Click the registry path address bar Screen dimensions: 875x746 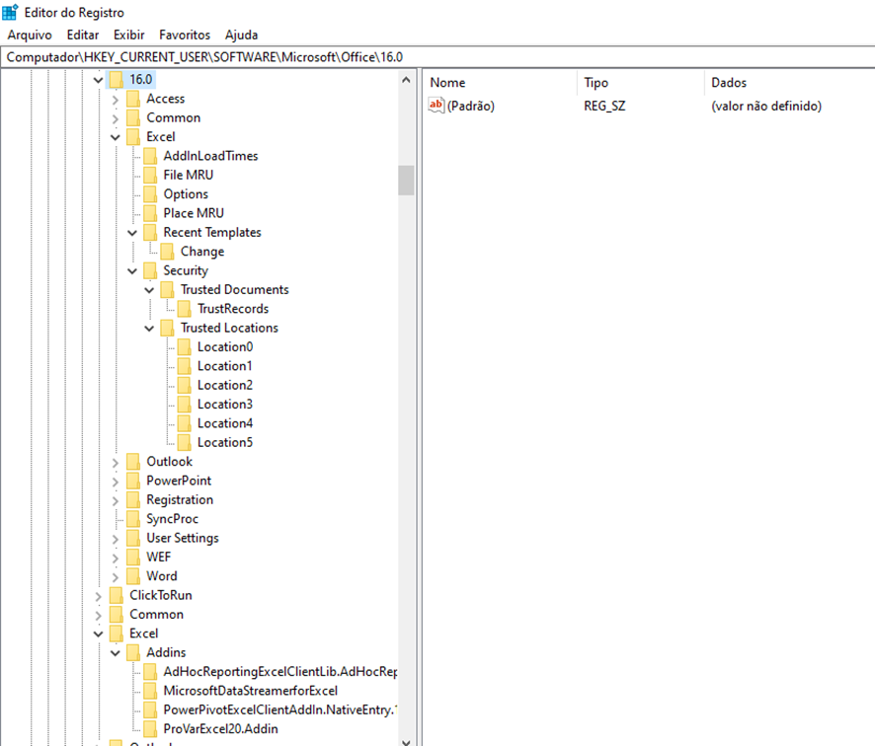(x=437, y=57)
